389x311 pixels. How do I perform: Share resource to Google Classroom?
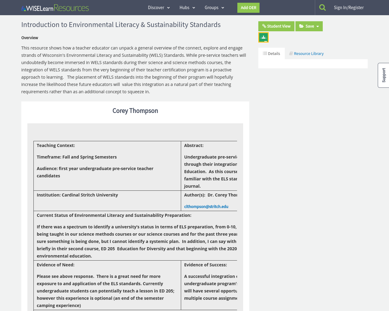click(x=263, y=37)
